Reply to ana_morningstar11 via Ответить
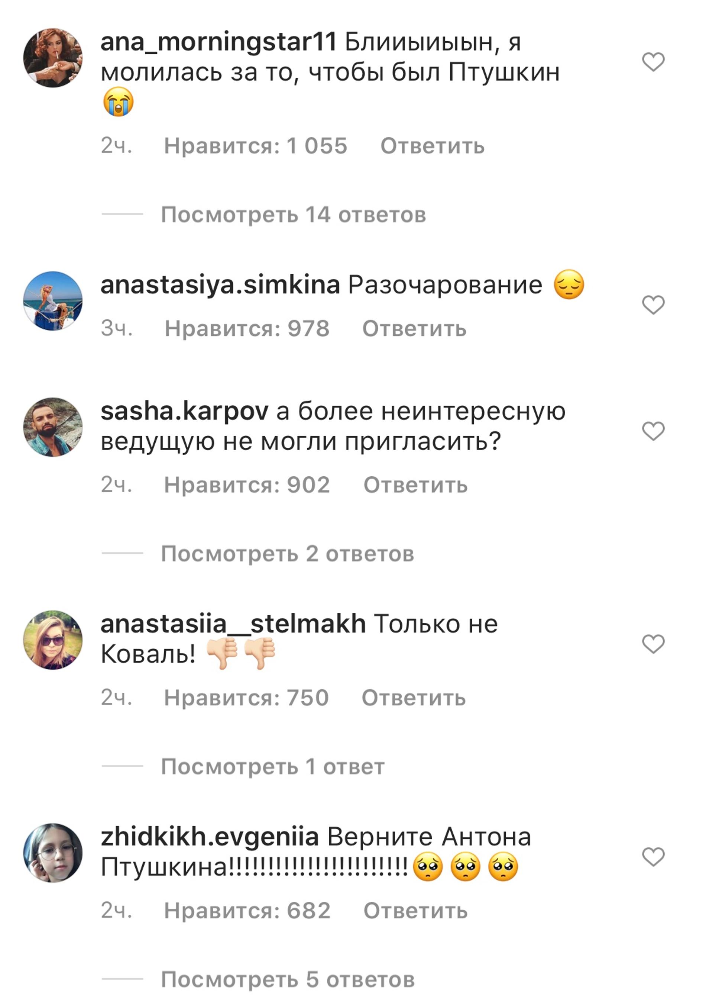706x998 pixels. 432,146
